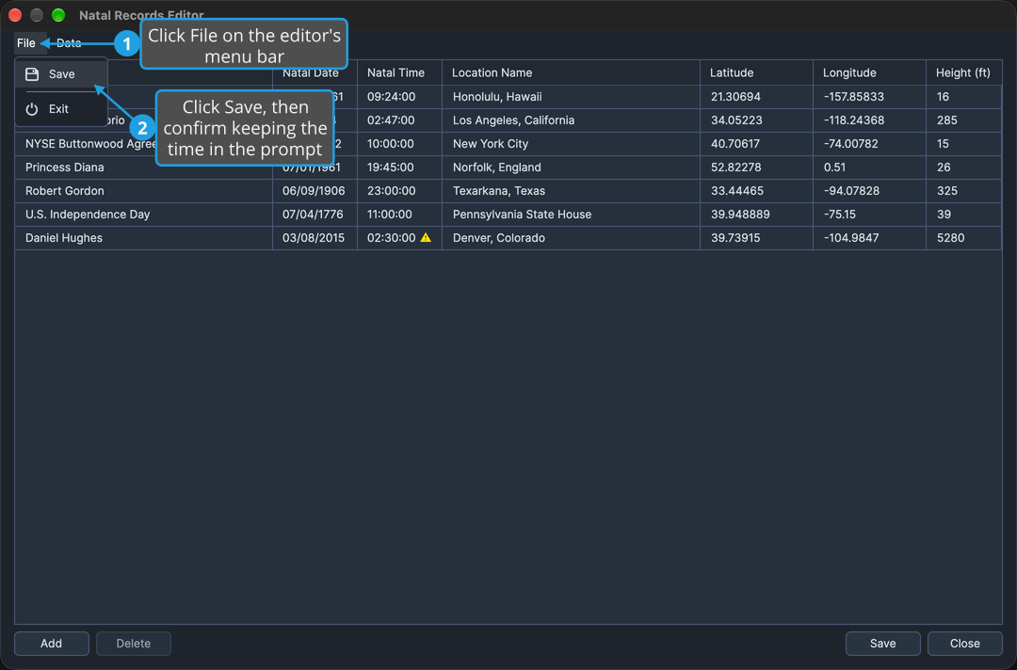The image size is (1017, 670).
Task: Click the Delete button
Action: (x=134, y=644)
